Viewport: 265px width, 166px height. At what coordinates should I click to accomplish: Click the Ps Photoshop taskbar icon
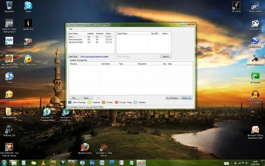[112, 163]
